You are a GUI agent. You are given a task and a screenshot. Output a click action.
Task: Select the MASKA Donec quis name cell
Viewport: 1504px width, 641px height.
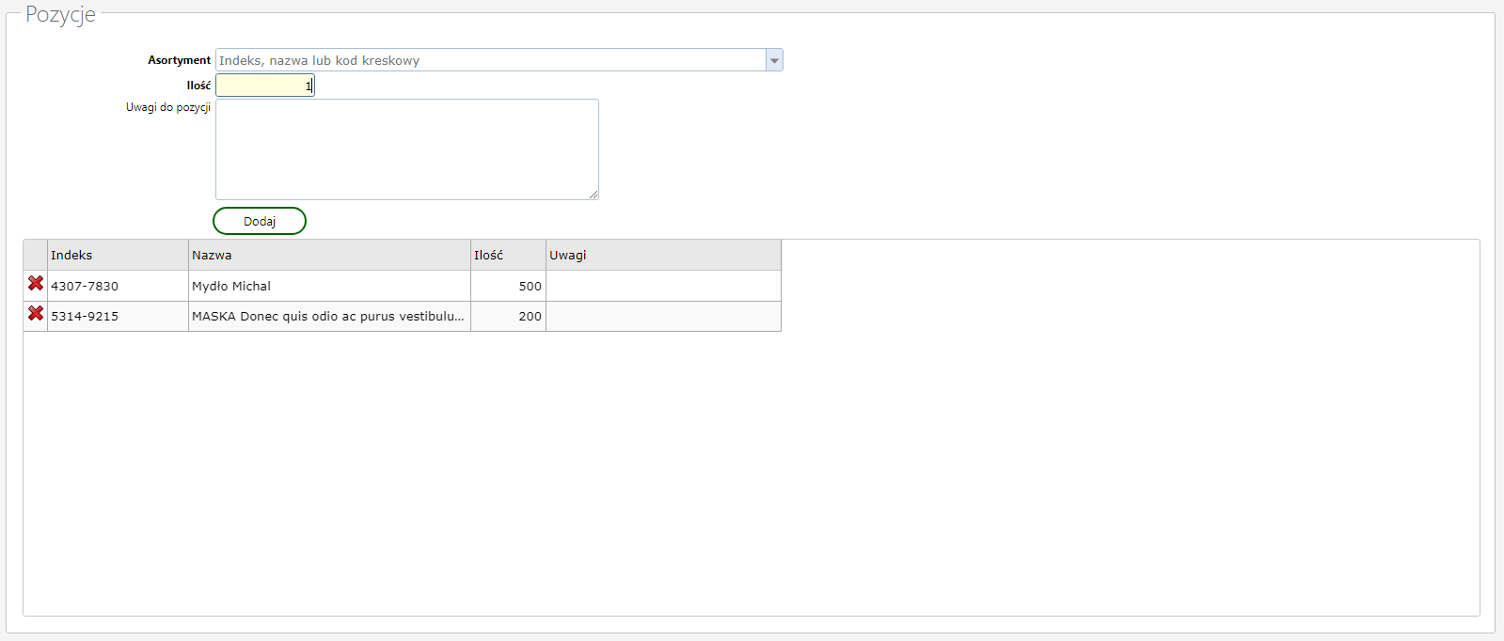[329, 316]
